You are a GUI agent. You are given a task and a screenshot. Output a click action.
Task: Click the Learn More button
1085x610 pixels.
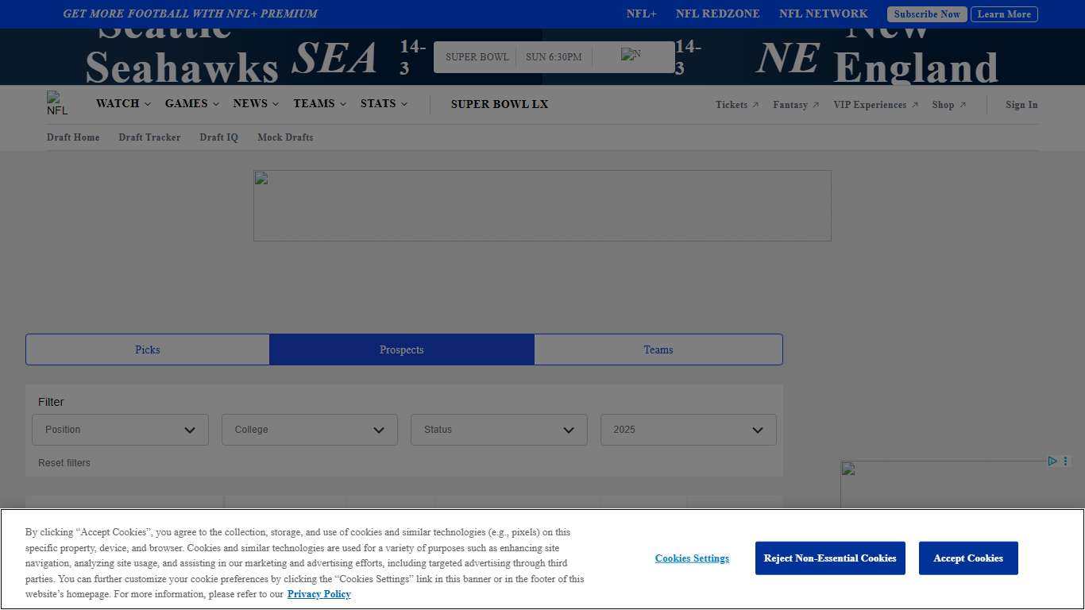click(1004, 14)
